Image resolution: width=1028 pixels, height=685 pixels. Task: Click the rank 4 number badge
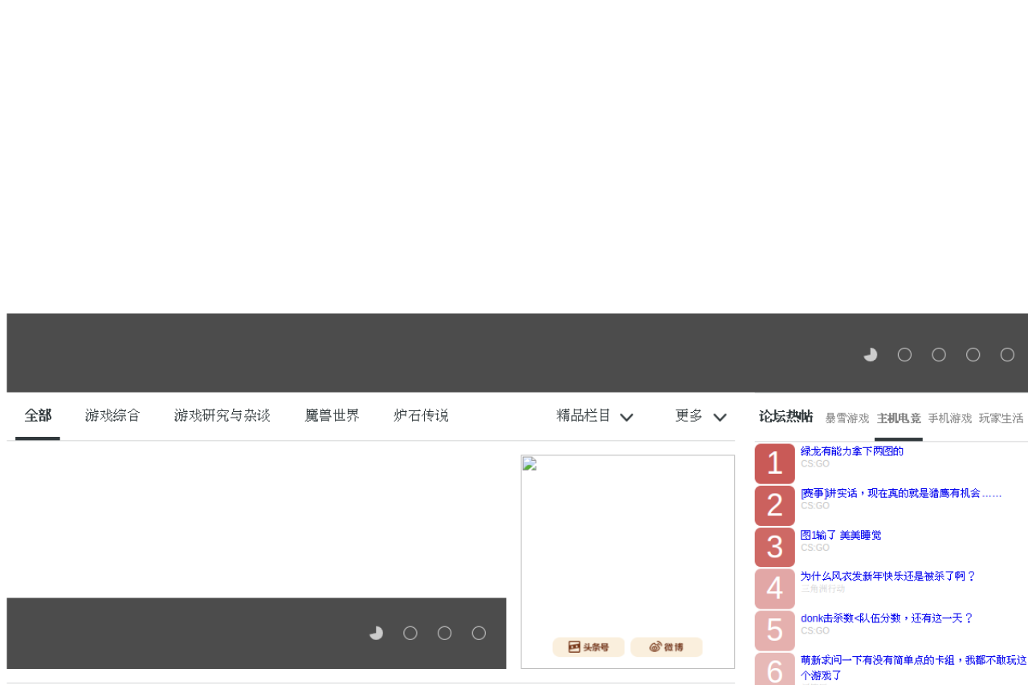(774, 589)
